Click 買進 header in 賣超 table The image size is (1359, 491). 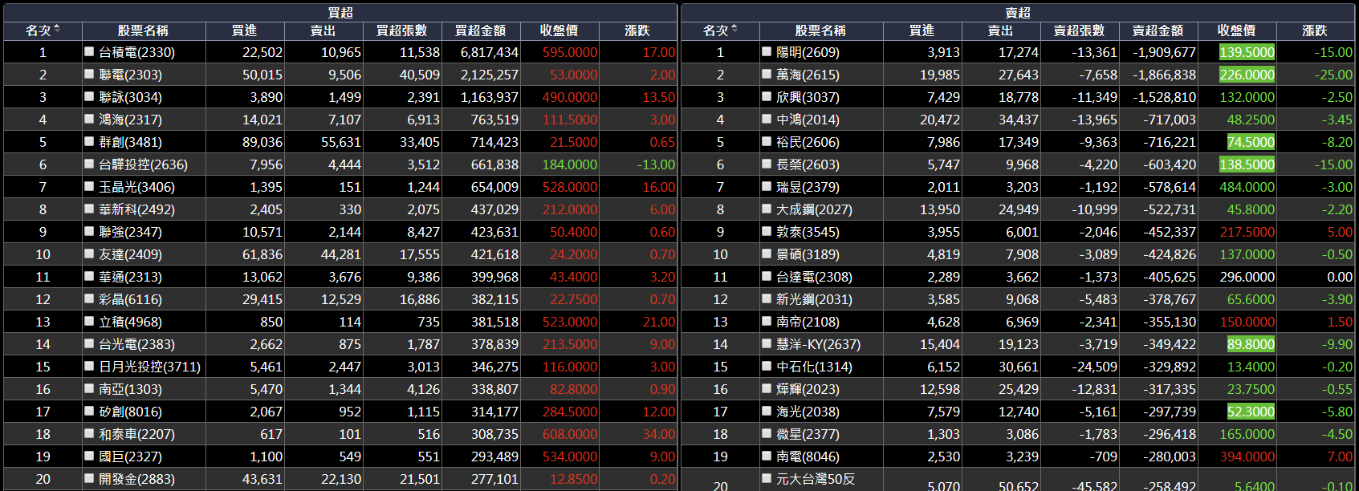click(922, 30)
